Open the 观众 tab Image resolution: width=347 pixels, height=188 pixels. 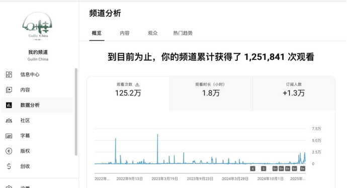pyautogui.click(x=153, y=33)
